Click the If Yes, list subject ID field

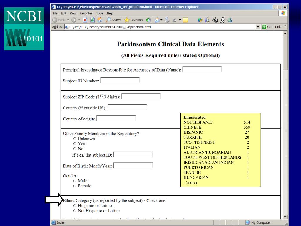coord(133,154)
